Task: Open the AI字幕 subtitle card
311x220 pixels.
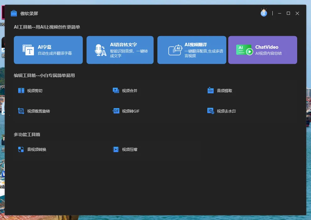Action: click(x=48, y=50)
